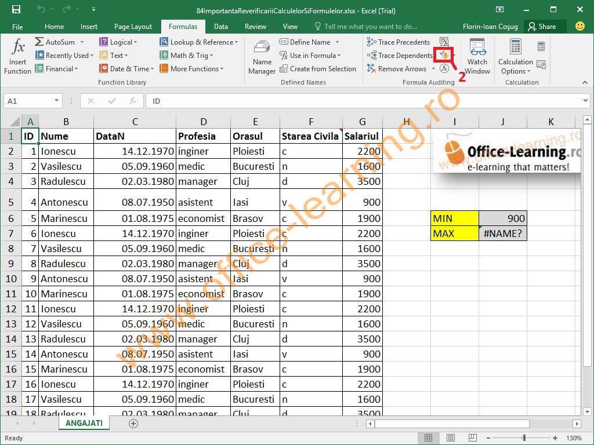Click the AutoSum sigma icon

(39, 42)
